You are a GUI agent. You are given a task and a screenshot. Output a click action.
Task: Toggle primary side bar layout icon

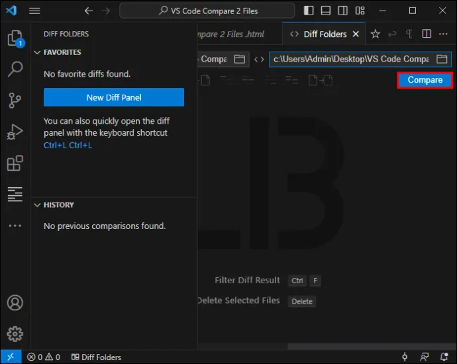(x=309, y=11)
